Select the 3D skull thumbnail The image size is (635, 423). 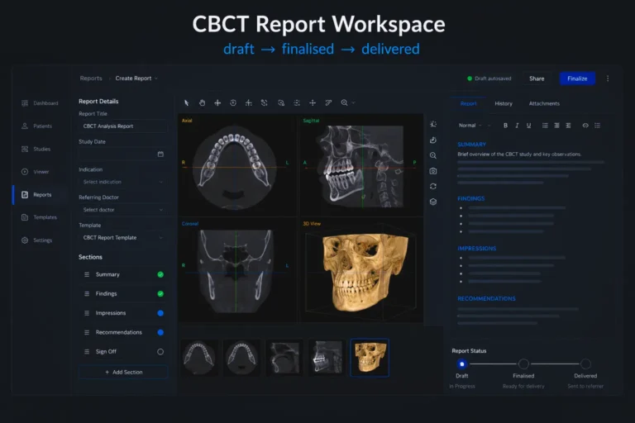tap(370, 358)
